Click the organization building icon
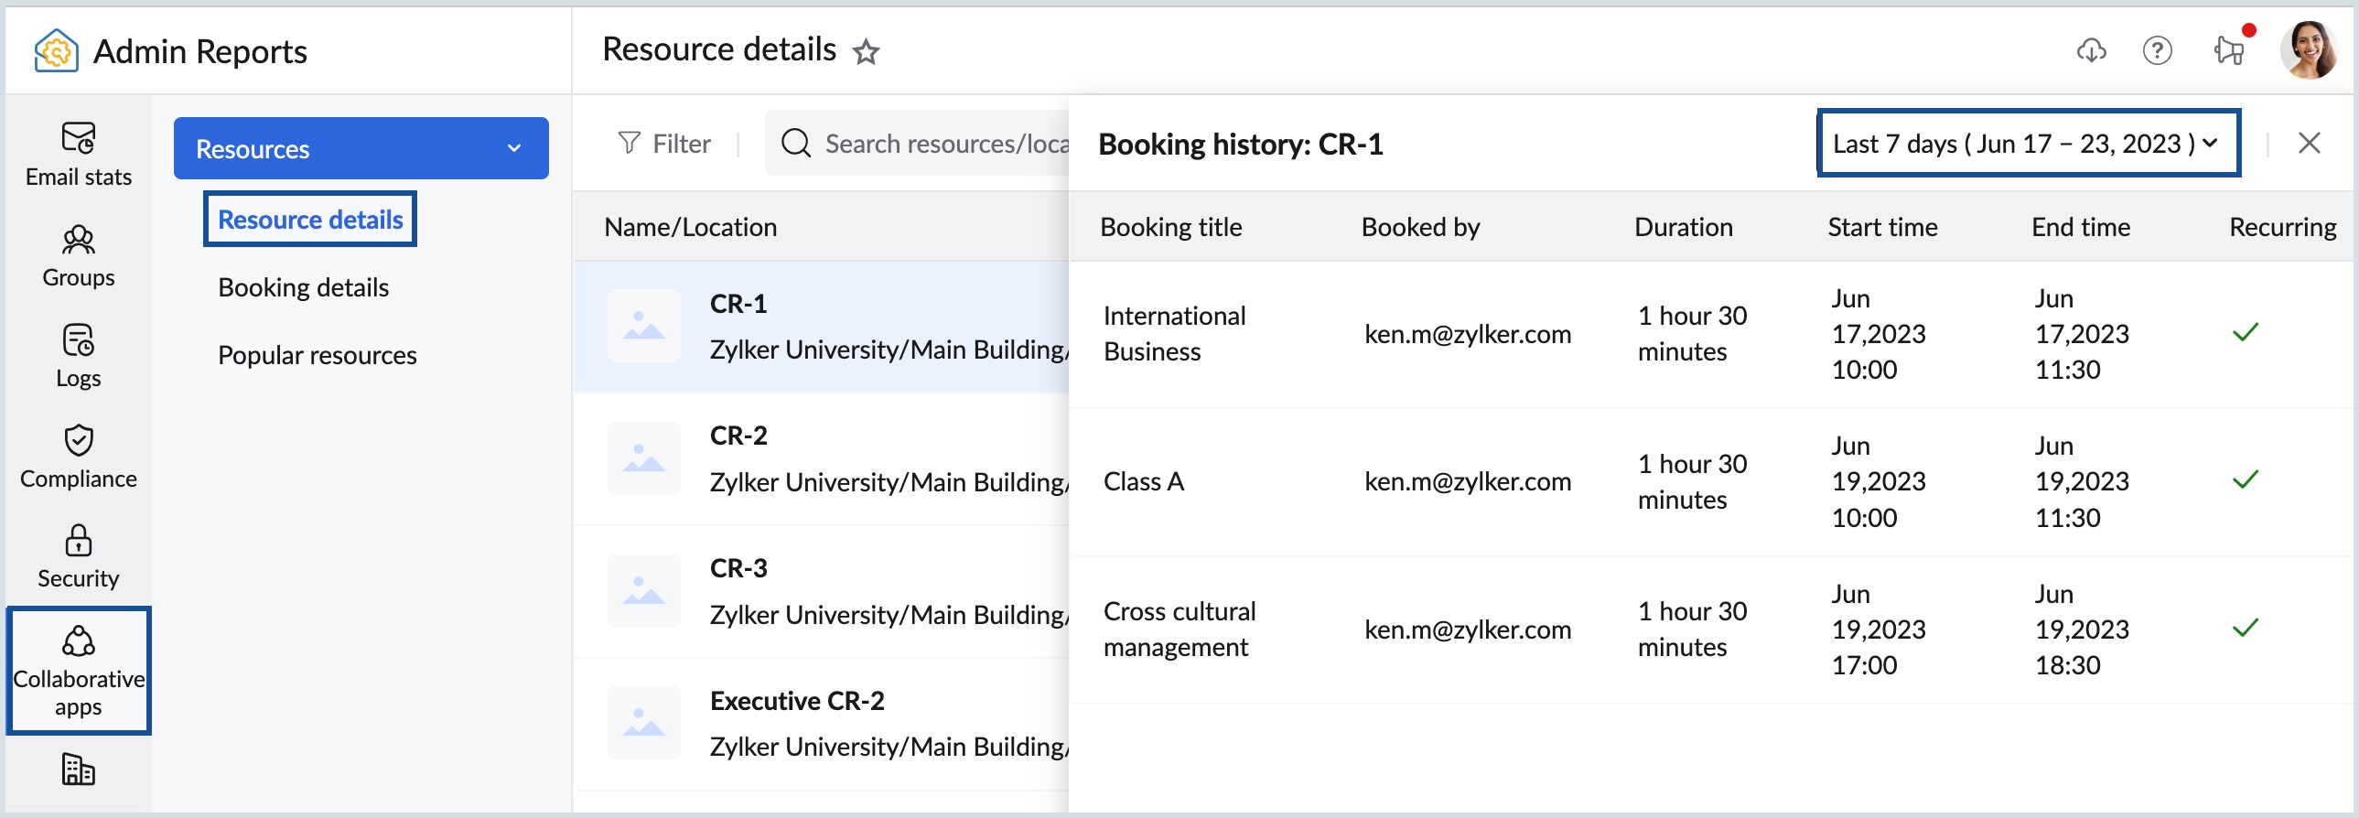 [x=79, y=770]
